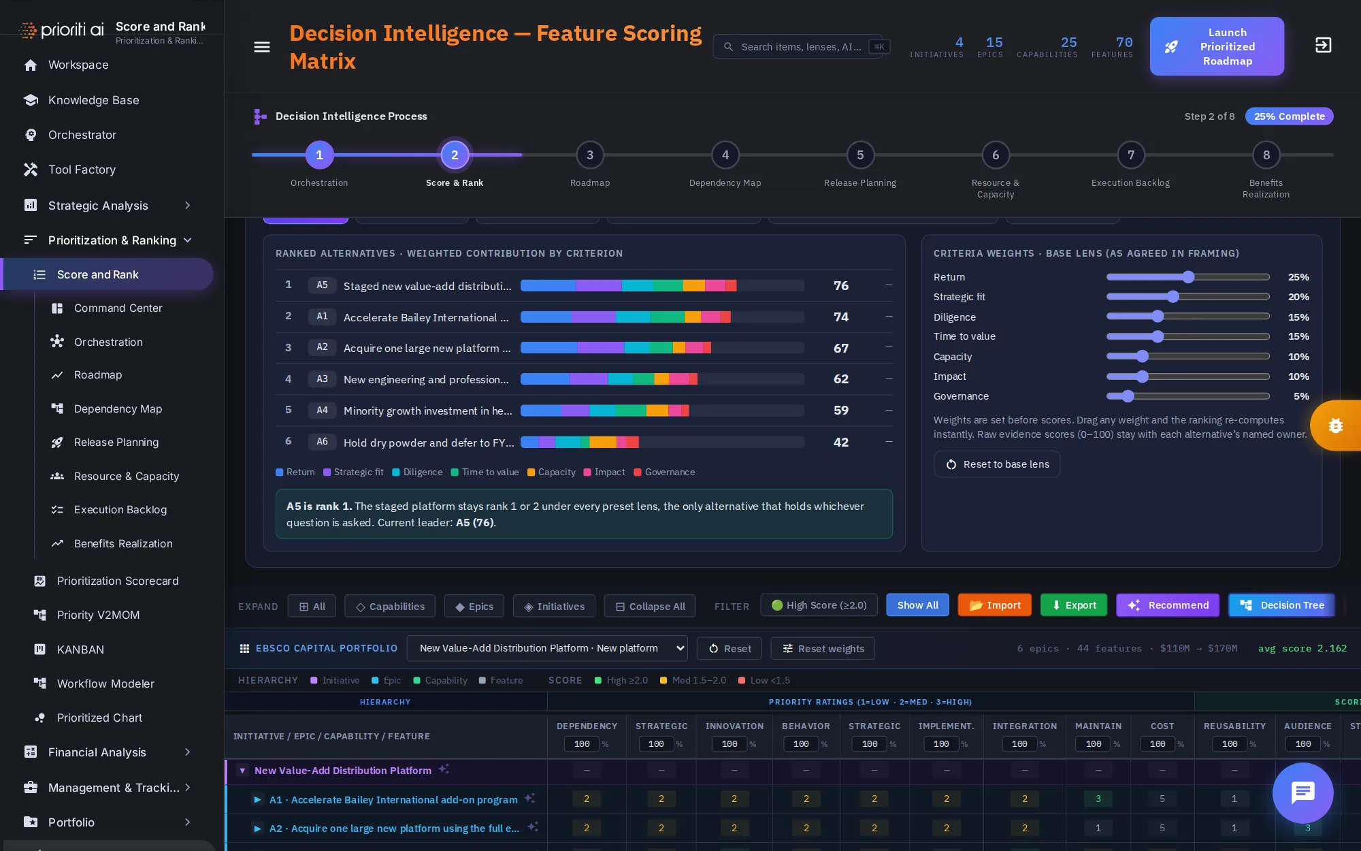This screenshot has height=851, width=1361.
Task: Click the Orchestrator head icon
Action: (31, 135)
